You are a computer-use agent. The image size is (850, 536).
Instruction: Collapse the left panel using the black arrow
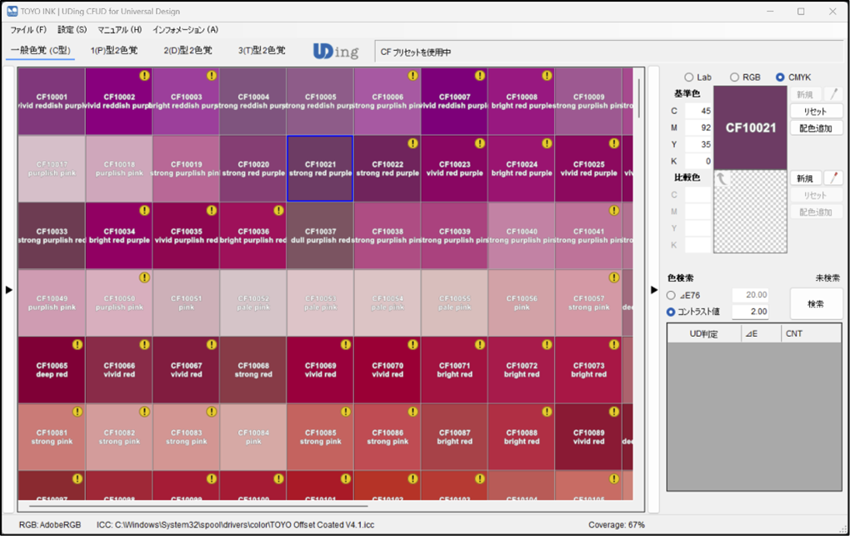point(9,290)
